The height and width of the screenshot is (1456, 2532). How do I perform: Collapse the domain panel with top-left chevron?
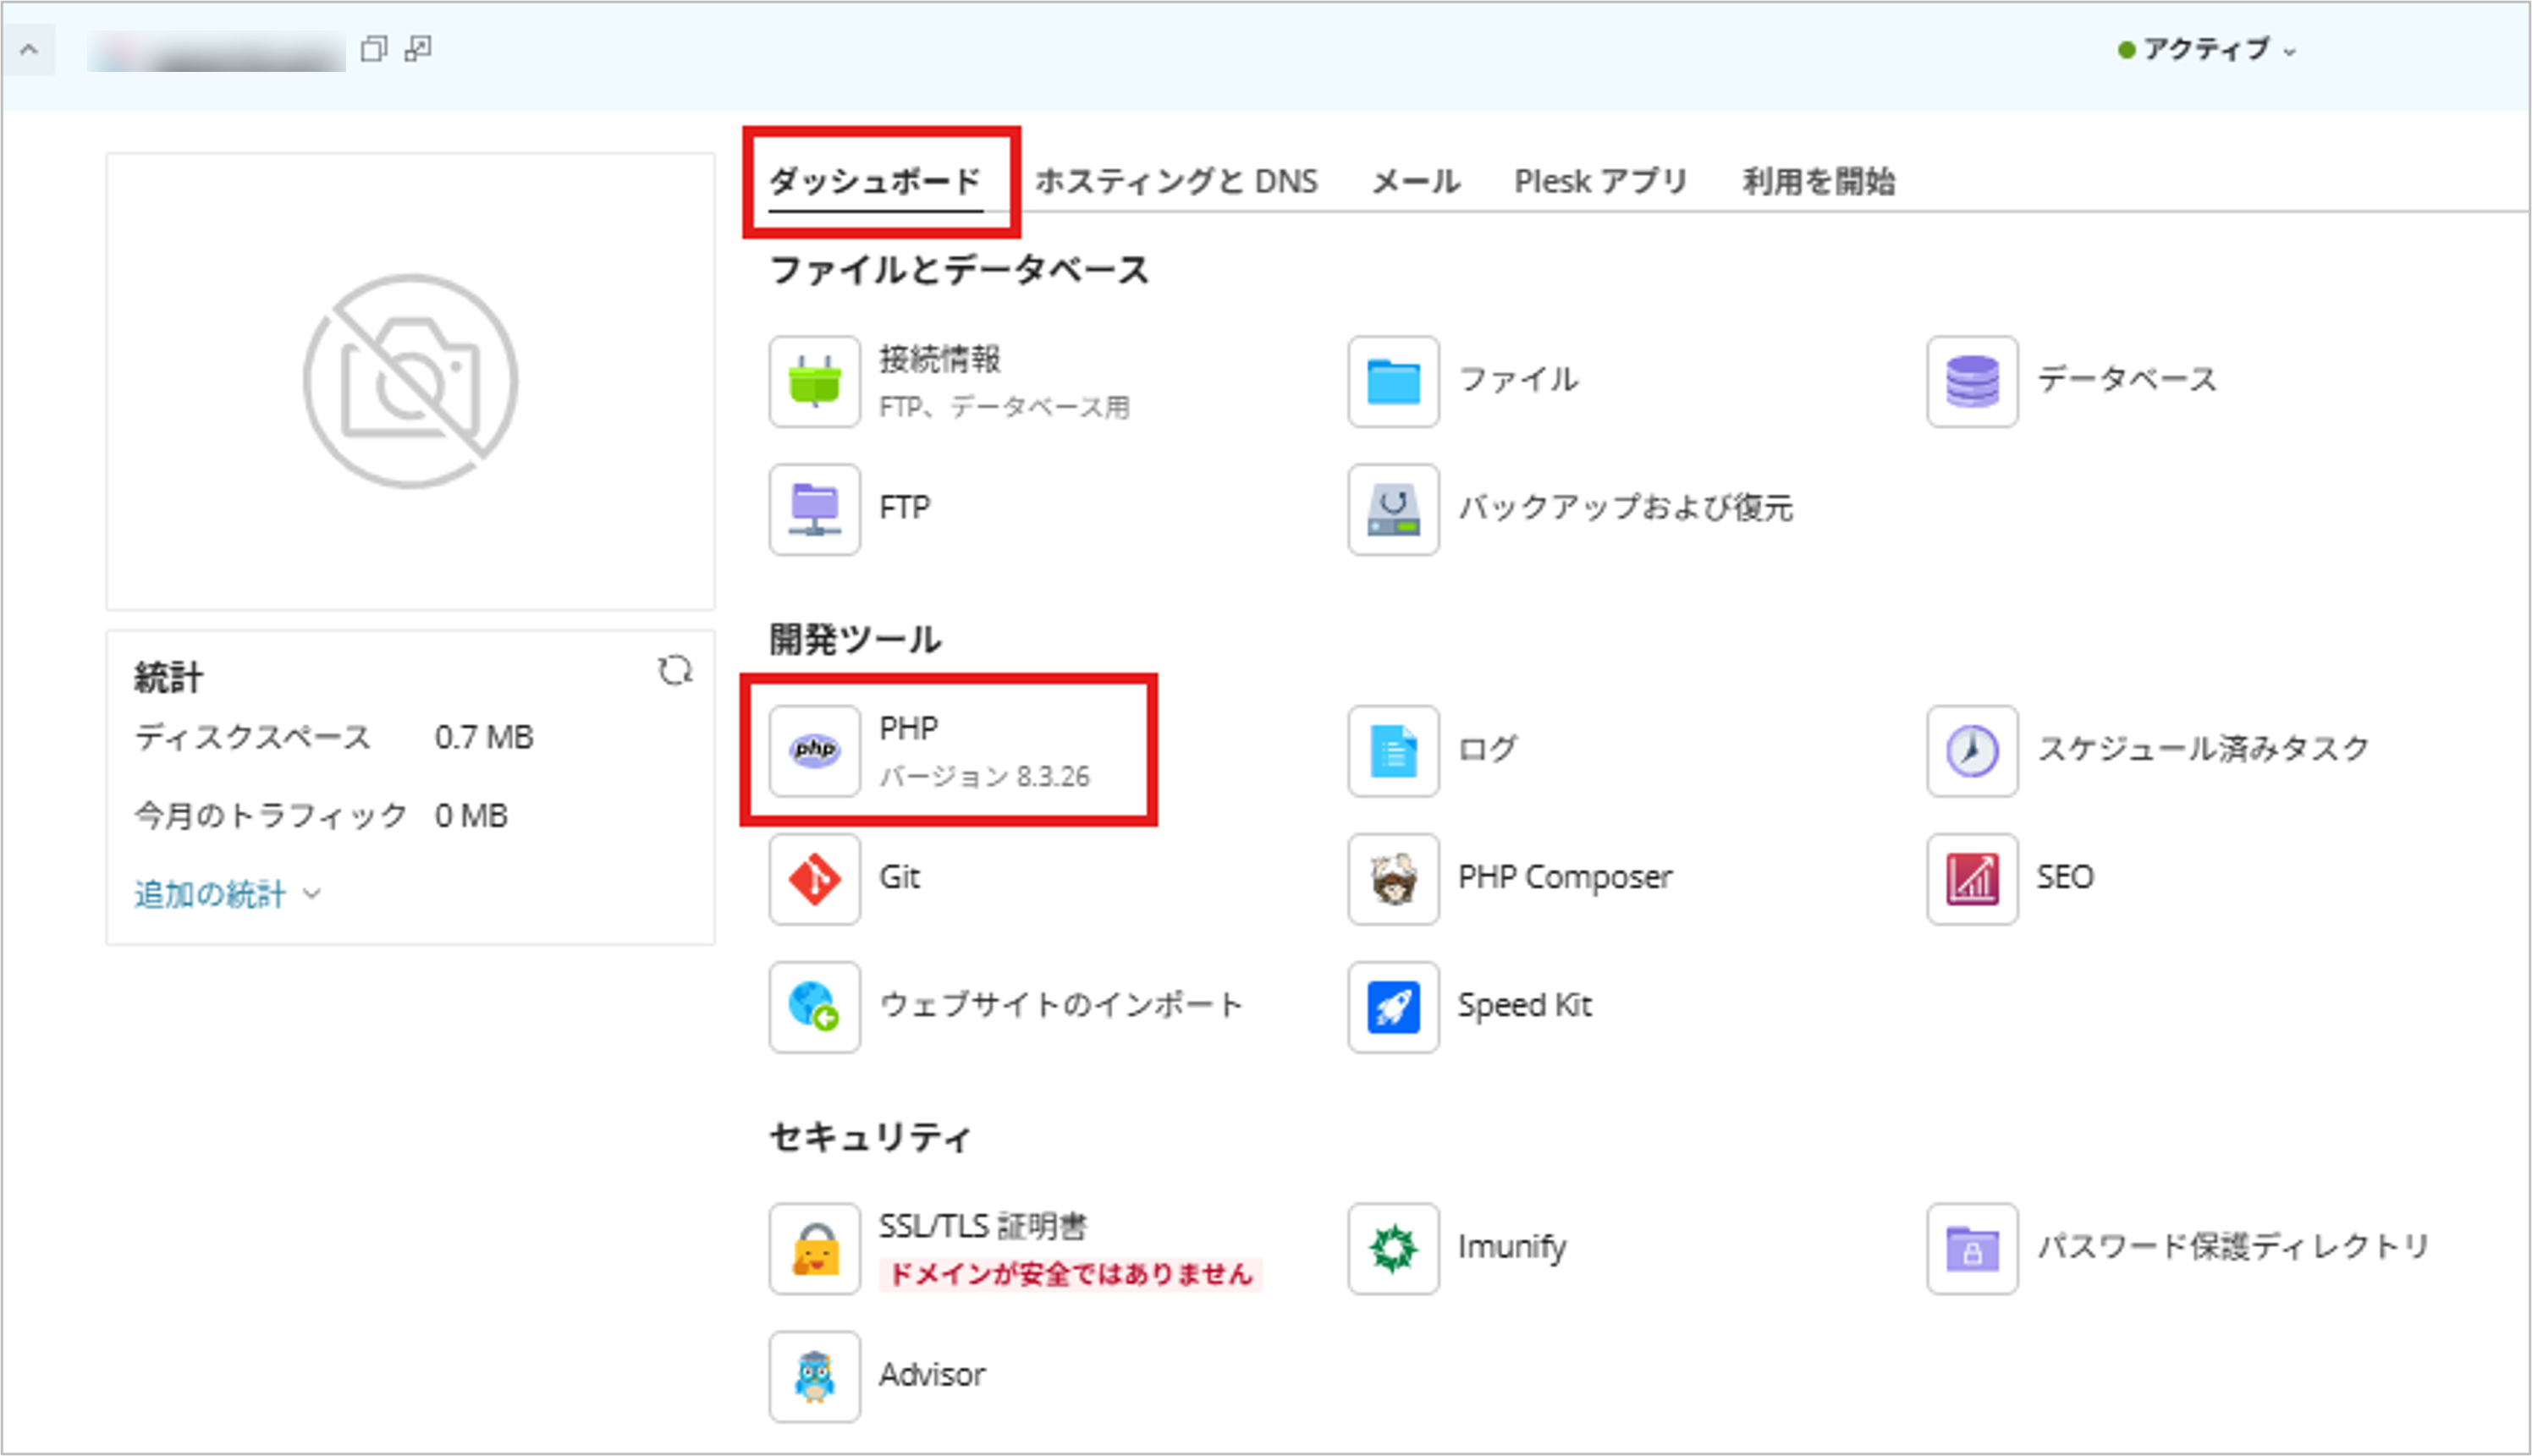coord(29,49)
